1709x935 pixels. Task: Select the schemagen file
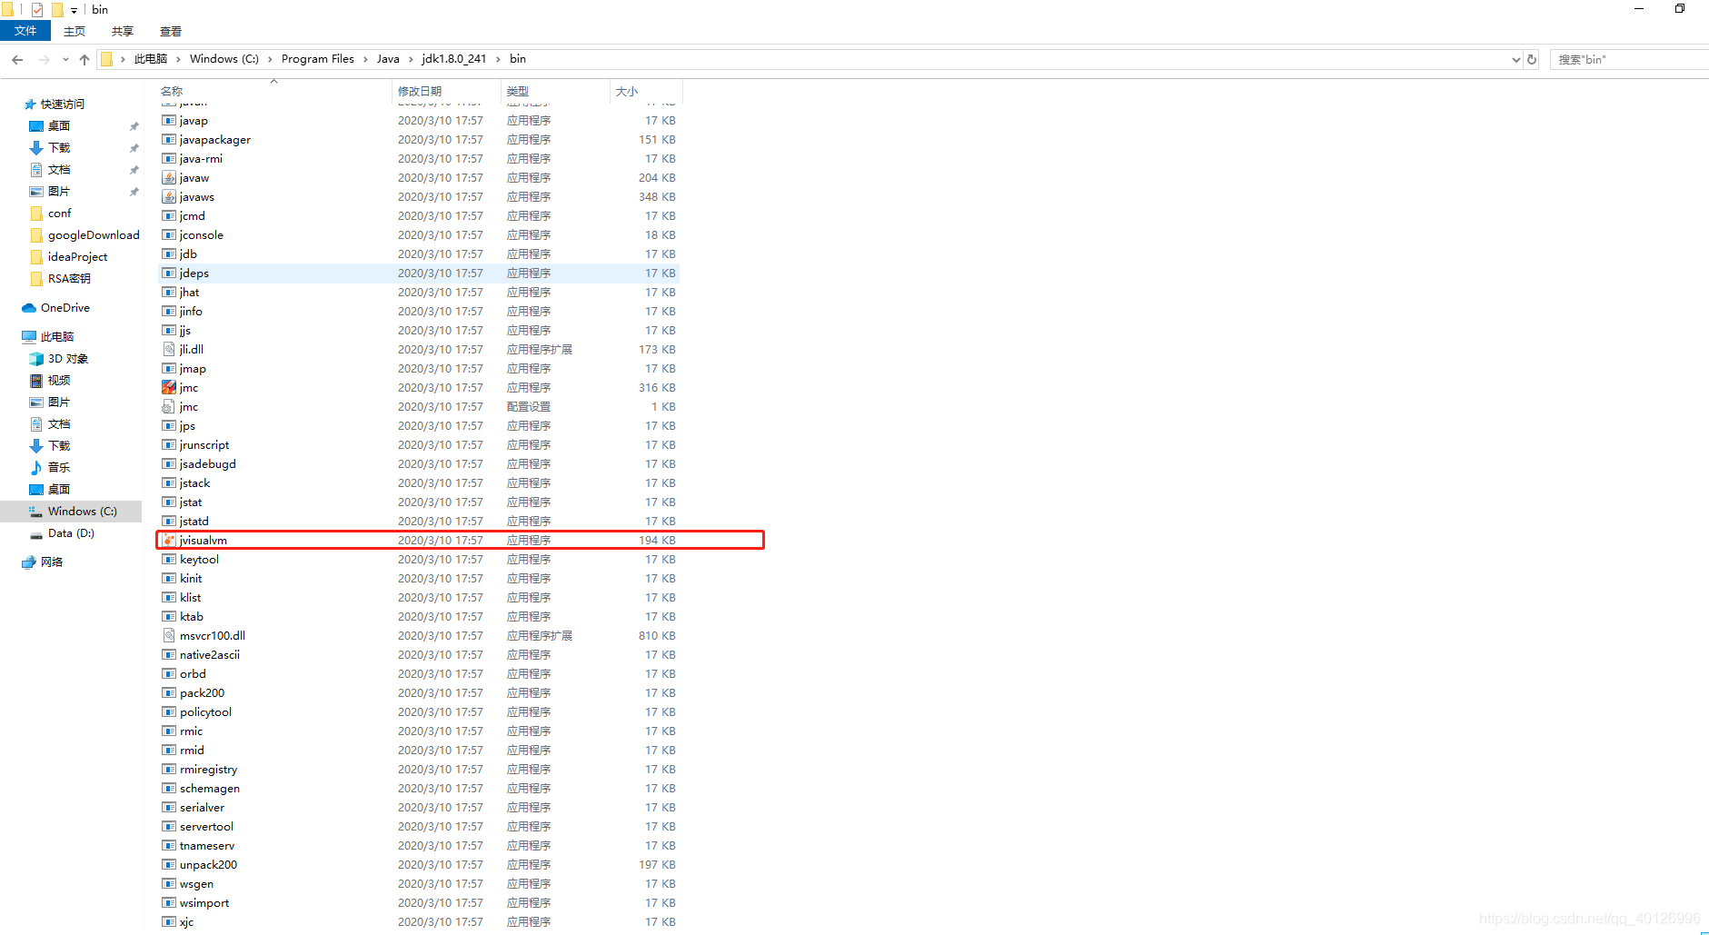(210, 788)
